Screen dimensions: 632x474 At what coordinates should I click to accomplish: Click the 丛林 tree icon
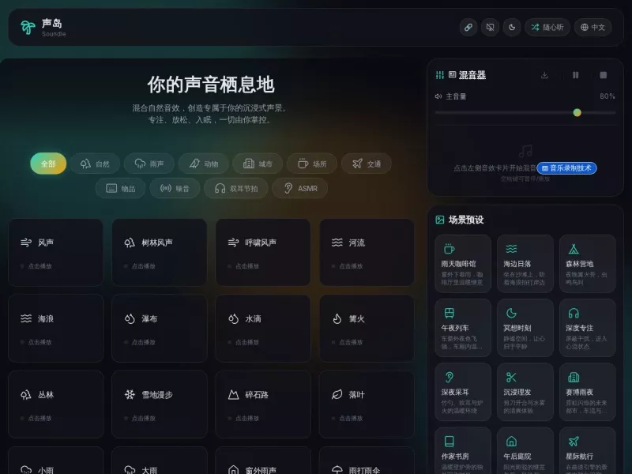(x=26, y=395)
